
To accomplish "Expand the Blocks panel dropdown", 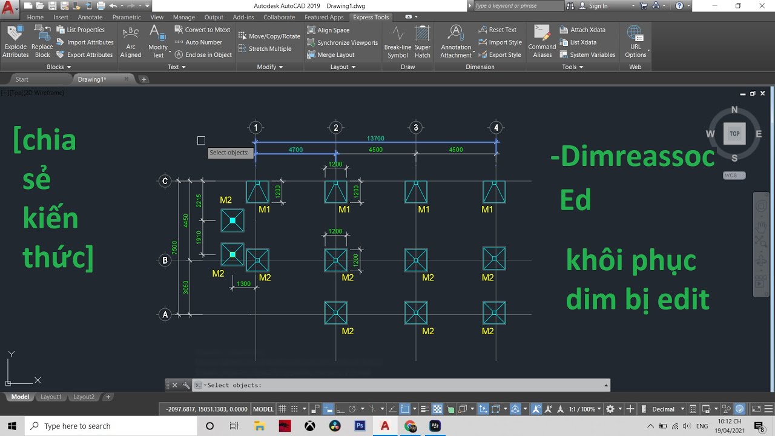I will 59,67.
